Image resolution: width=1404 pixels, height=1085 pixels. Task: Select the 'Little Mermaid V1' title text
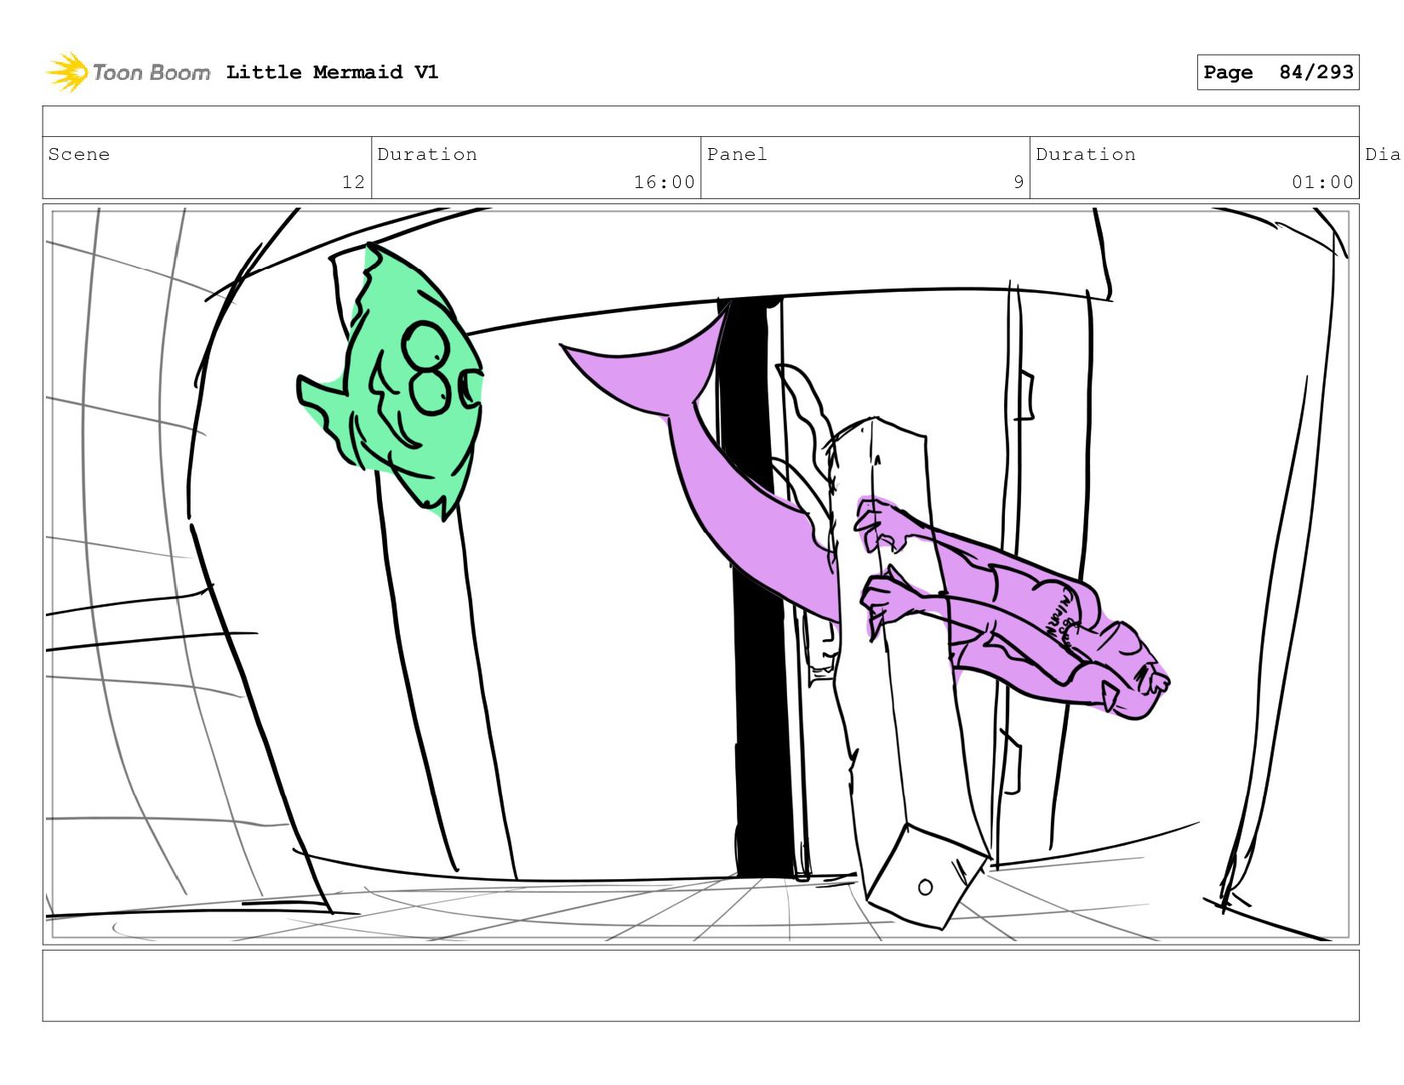pyautogui.click(x=332, y=72)
